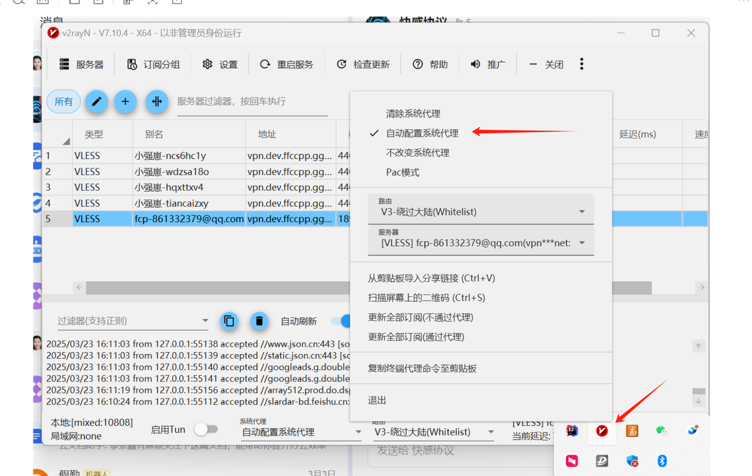Click 检查更新 to check for updates

(363, 65)
